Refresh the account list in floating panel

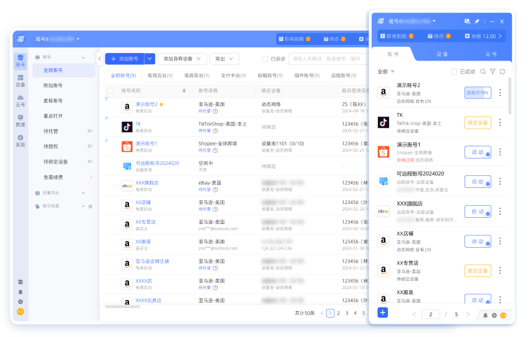pos(503,72)
